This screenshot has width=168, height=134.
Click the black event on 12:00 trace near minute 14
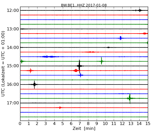[x=140, y=10]
